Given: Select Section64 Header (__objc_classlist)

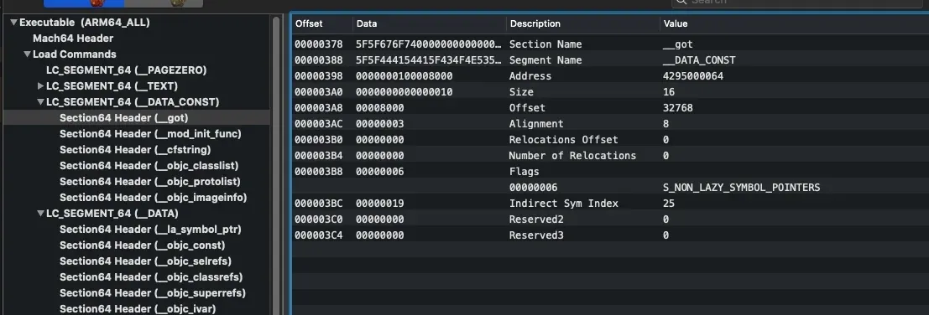Looking at the screenshot, I should click(x=149, y=166).
